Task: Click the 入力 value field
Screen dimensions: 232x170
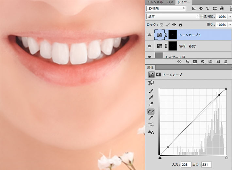Action: pos(185,164)
